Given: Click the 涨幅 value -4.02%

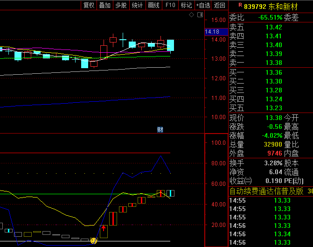Looking at the screenshot, I should pyautogui.click(x=272, y=136).
